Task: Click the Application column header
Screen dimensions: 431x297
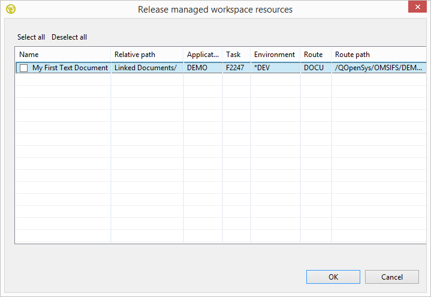Action: click(x=203, y=55)
